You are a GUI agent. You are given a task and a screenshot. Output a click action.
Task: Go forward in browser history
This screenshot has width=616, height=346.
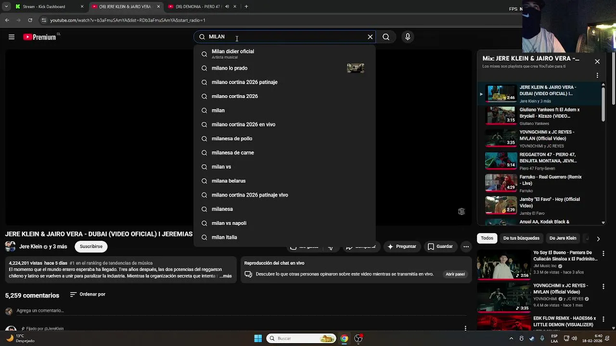point(19,20)
